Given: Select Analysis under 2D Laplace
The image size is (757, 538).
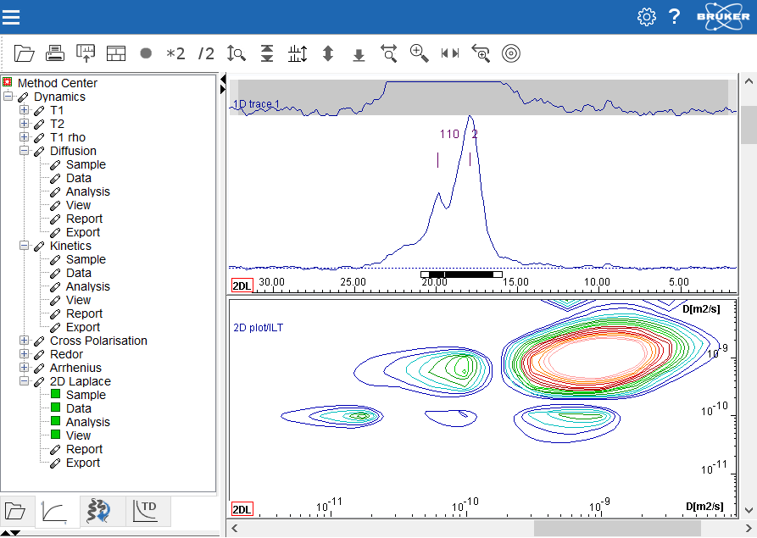Looking at the screenshot, I should 87,422.
